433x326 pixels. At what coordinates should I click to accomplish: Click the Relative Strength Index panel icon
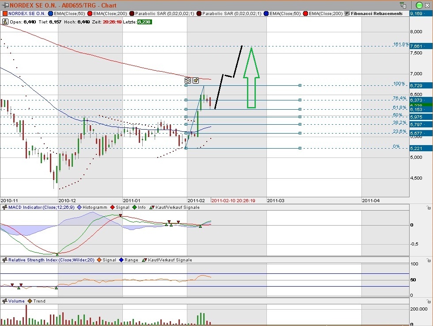coord(4,260)
